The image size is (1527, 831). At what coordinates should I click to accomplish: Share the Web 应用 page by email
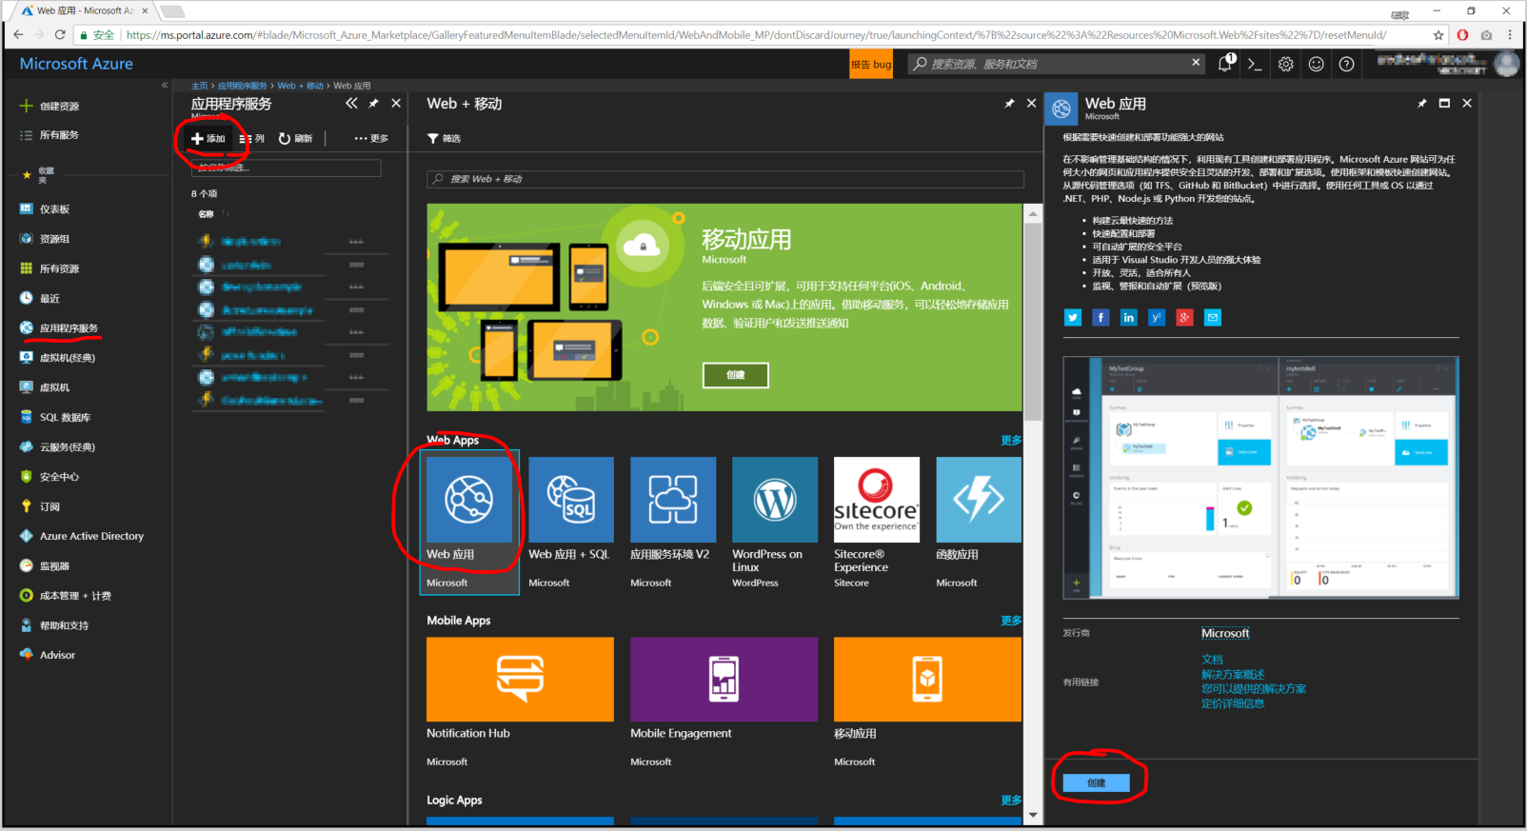click(x=1213, y=318)
